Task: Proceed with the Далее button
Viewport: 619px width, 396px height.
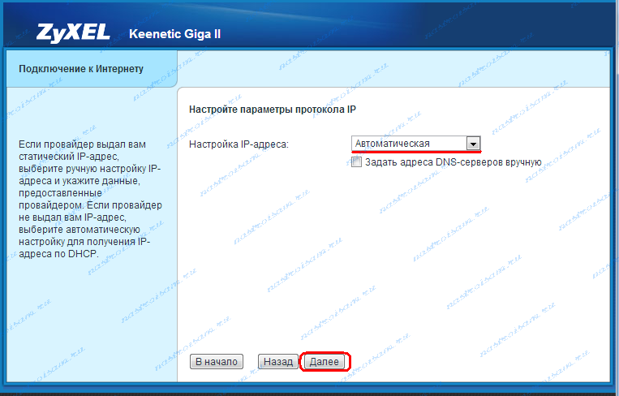Action: click(x=325, y=362)
